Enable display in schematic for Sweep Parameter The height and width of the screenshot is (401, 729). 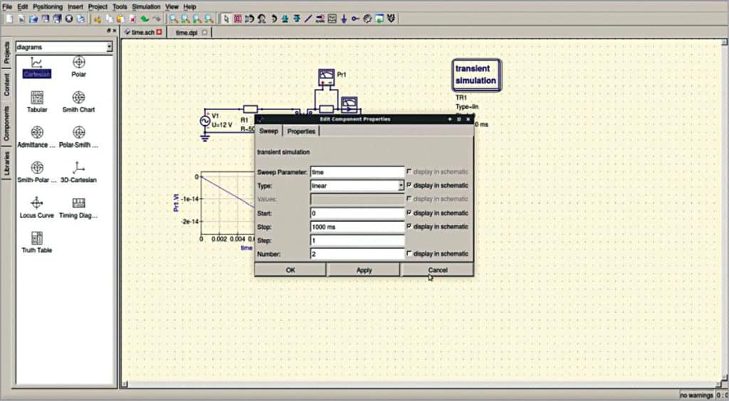(x=409, y=172)
